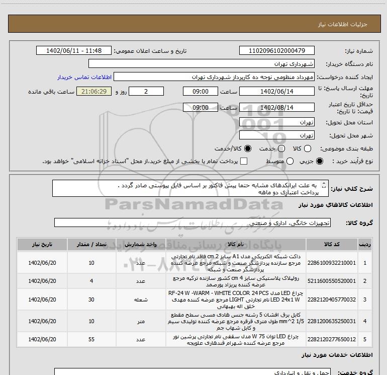
Task: Click product code 2282120277650012
Action: click(332, 339)
